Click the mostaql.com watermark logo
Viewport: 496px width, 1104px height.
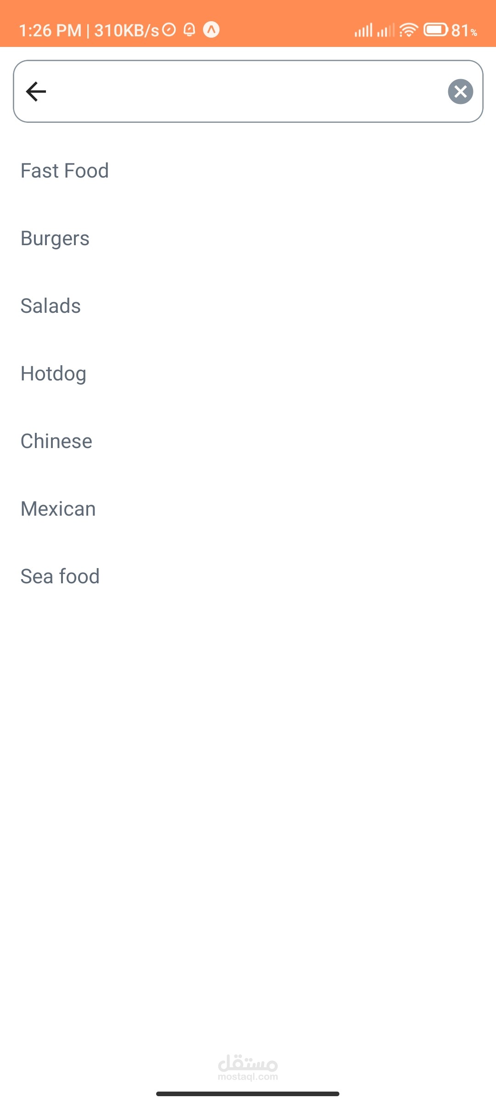[248, 1067]
